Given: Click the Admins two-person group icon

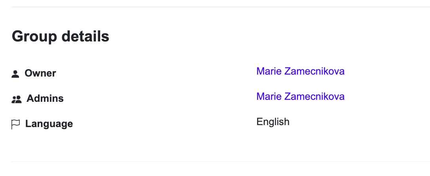Looking at the screenshot, I should [x=17, y=99].
